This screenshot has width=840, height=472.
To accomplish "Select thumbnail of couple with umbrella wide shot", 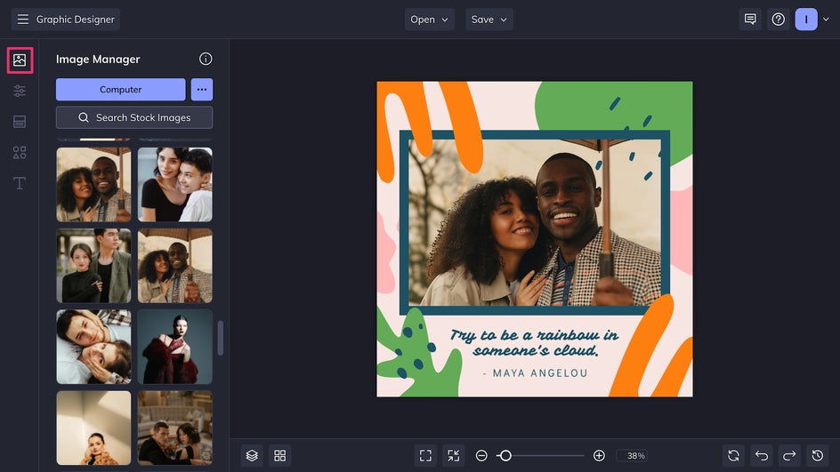I will (175, 266).
